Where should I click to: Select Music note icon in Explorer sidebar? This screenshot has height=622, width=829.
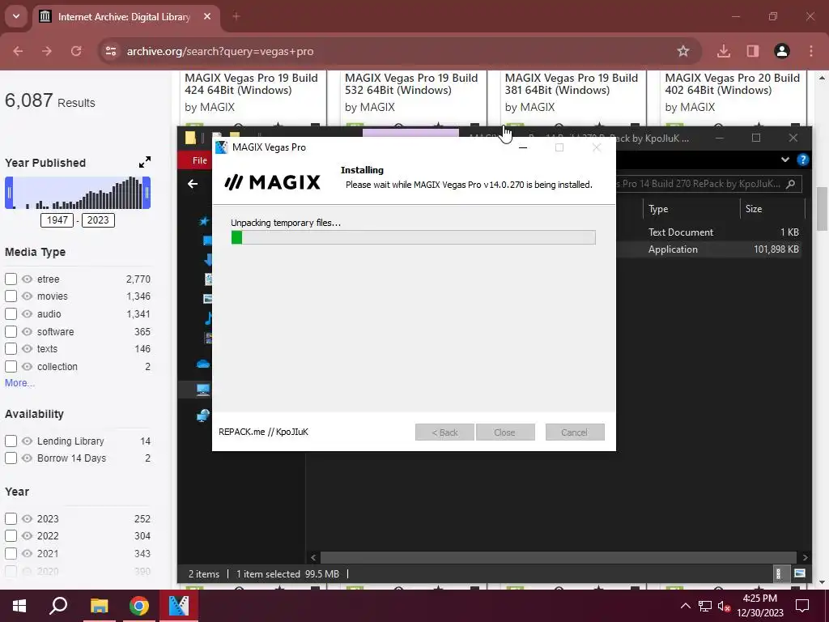click(208, 317)
